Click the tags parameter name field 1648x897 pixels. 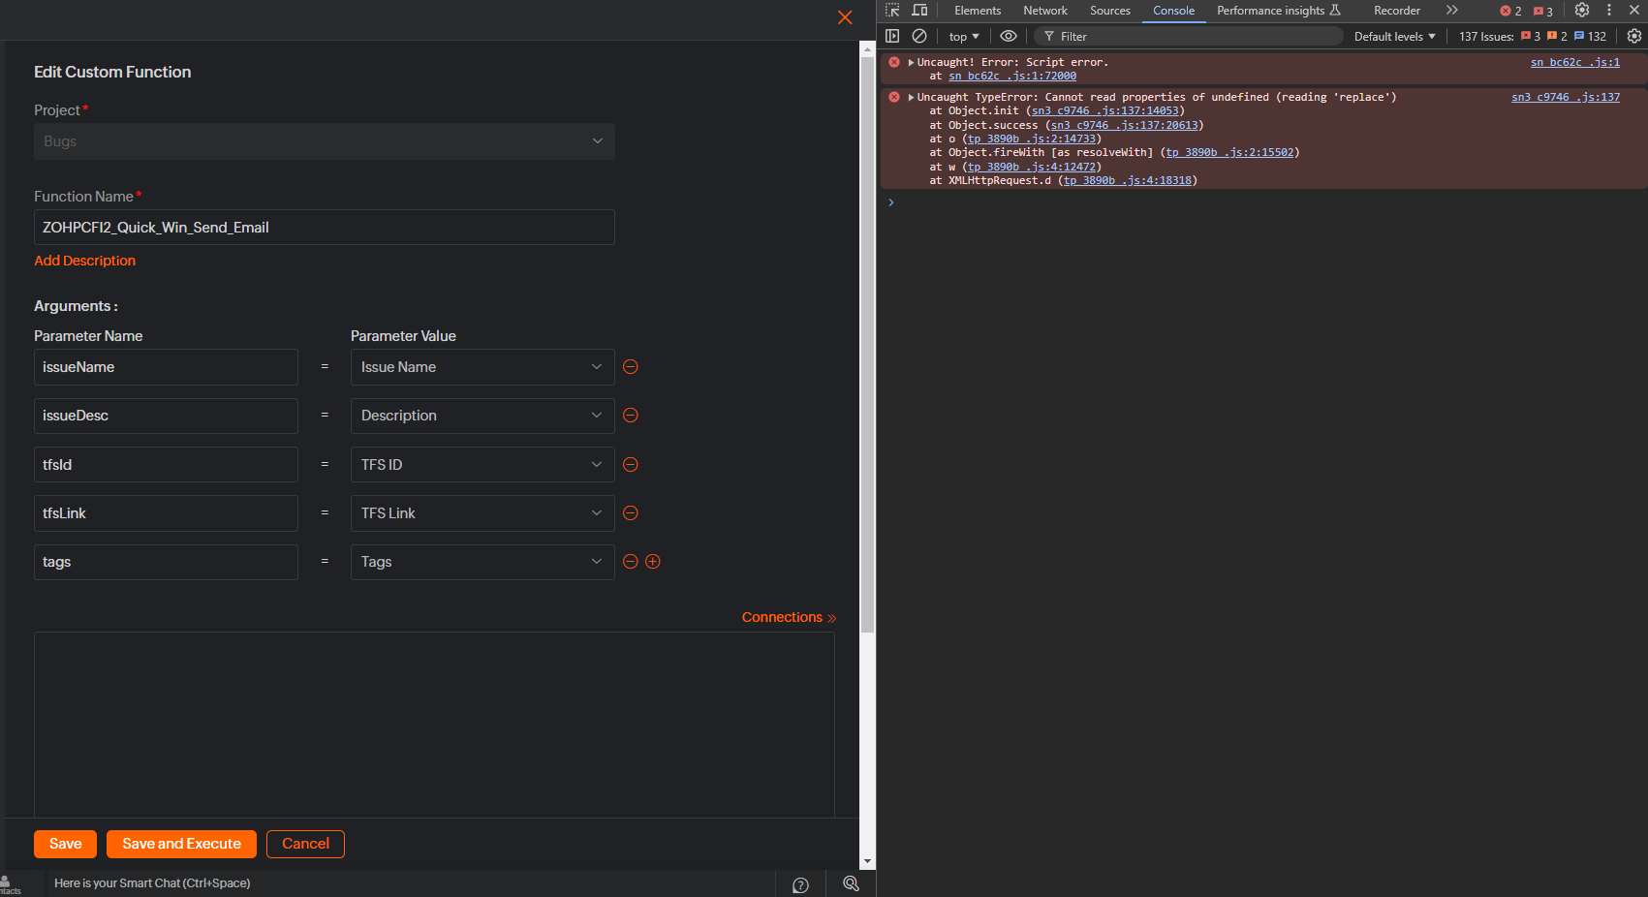(x=166, y=562)
